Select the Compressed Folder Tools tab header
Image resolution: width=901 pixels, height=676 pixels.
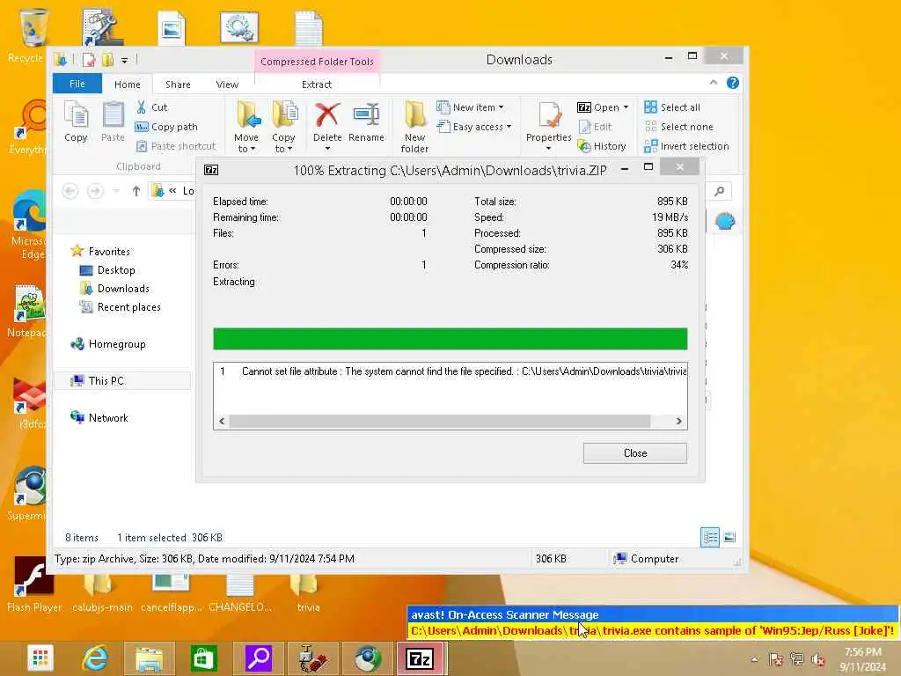coord(317,62)
